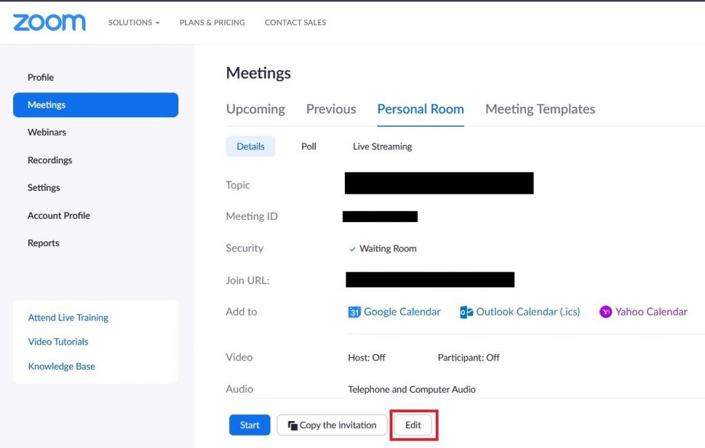Click the Participant: Off video value
Image resolution: width=705 pixels, height=448 pixels.
coord(468,358)
